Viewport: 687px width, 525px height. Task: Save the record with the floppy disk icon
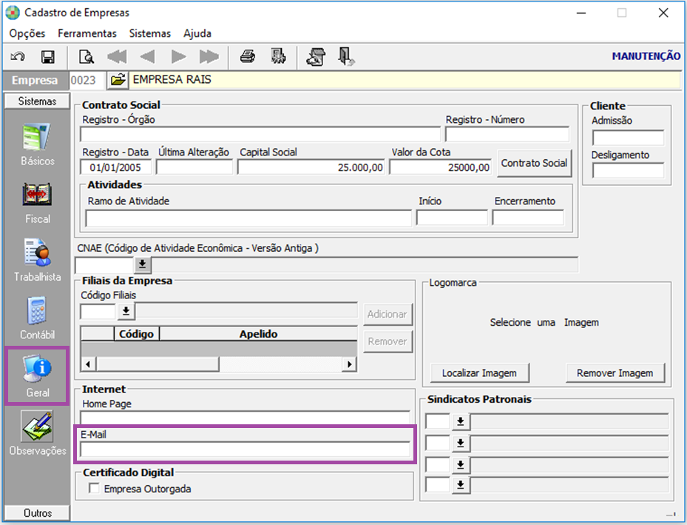coord(48,57)
